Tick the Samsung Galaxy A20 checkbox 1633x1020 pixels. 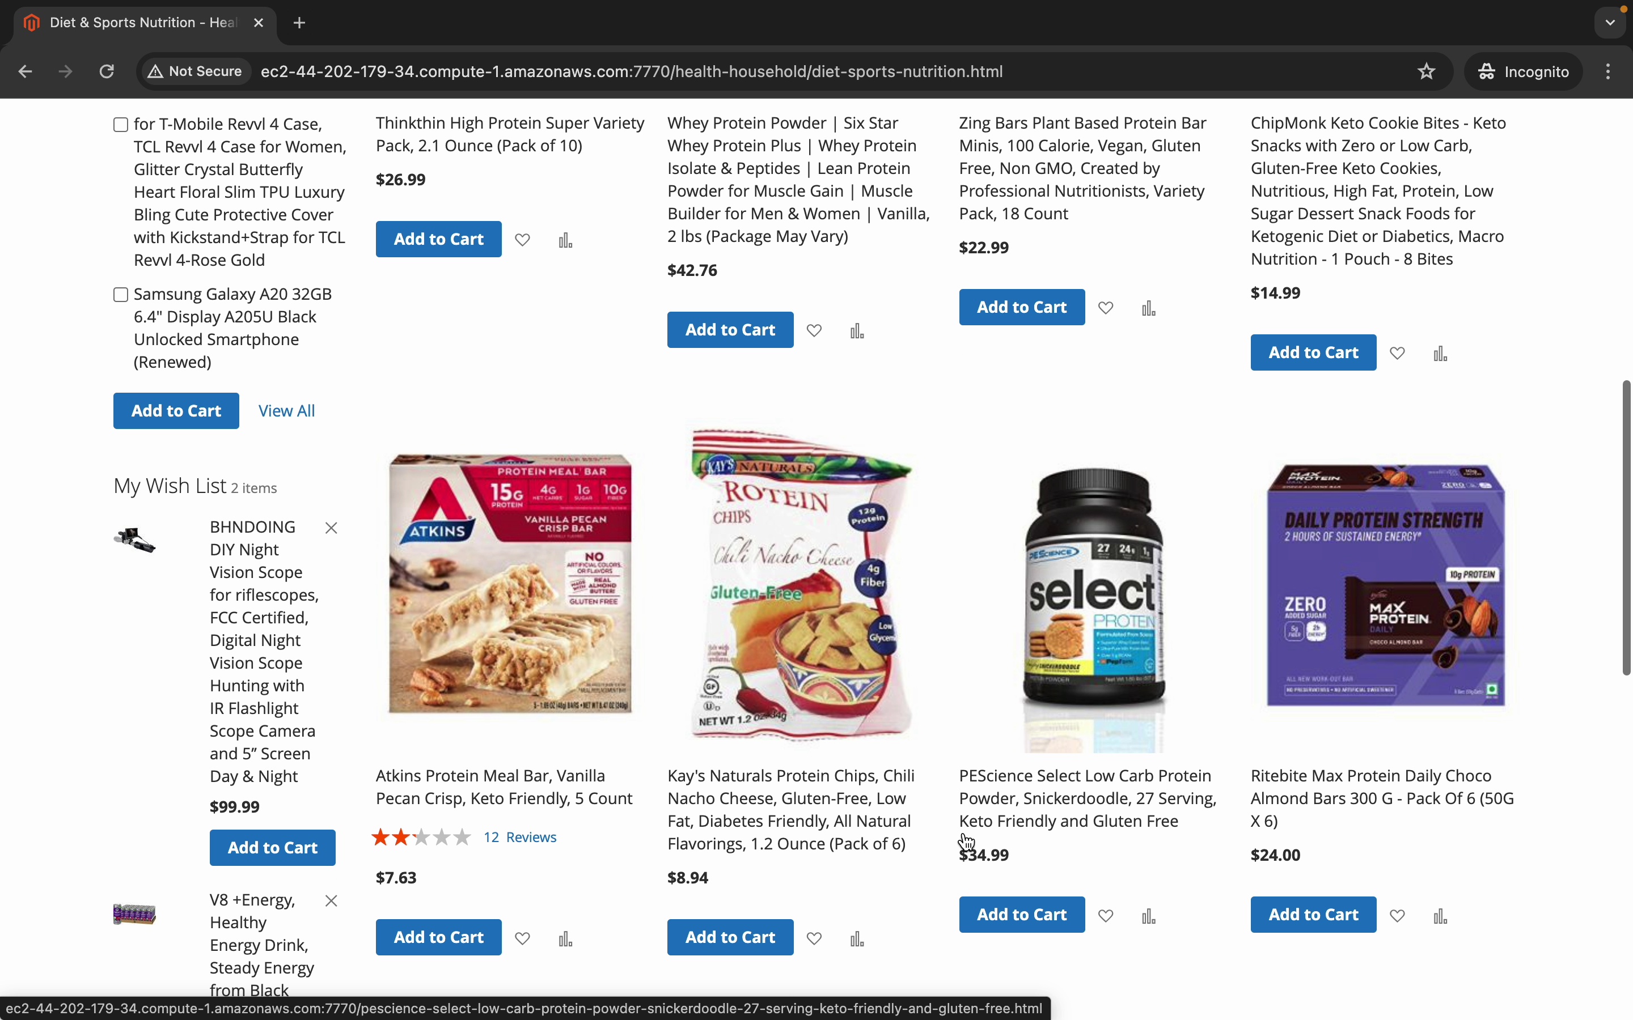121,295
